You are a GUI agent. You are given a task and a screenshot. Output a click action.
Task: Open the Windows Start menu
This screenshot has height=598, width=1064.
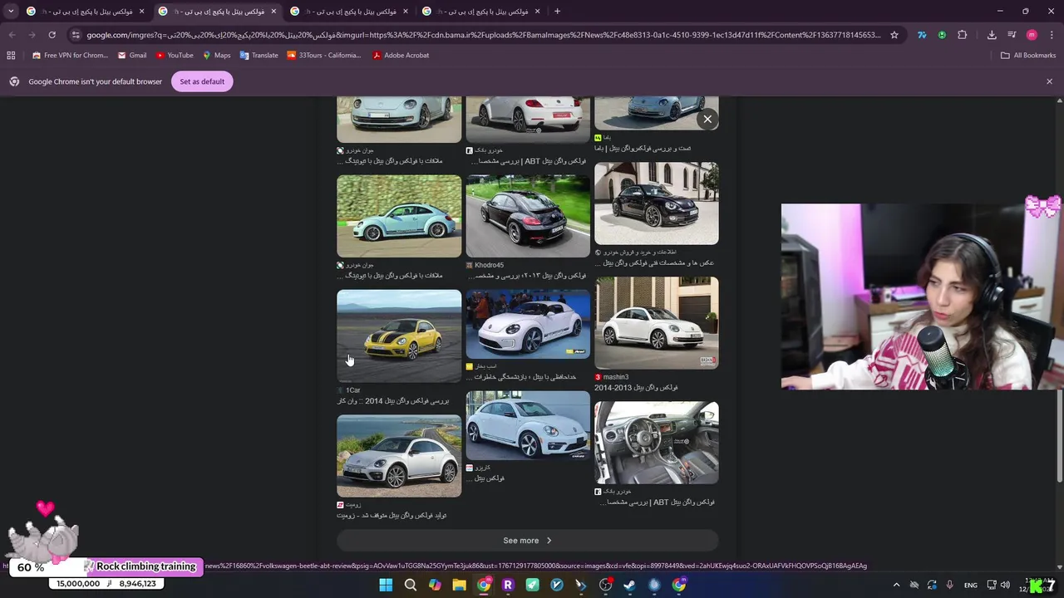click(x=386, y=585)
